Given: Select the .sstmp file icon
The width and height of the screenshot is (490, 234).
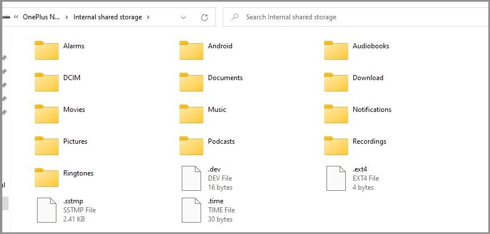Looking at the screenshot, I should tap(46, 210).
